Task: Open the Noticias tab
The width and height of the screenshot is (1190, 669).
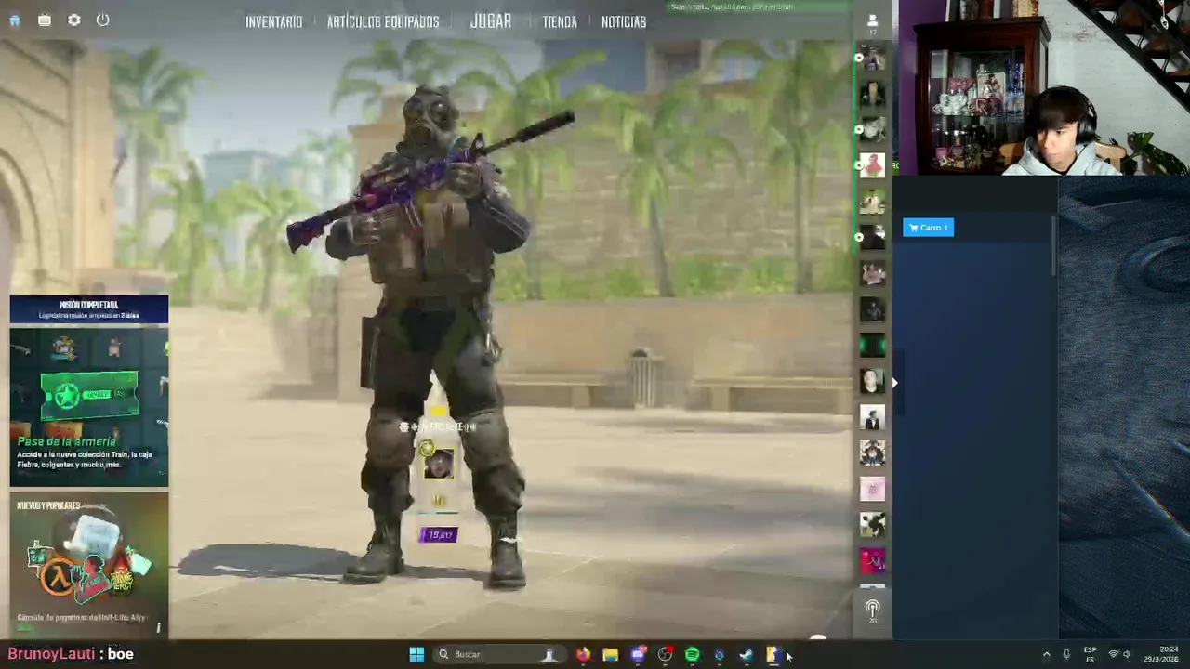Action: point(624,21)
